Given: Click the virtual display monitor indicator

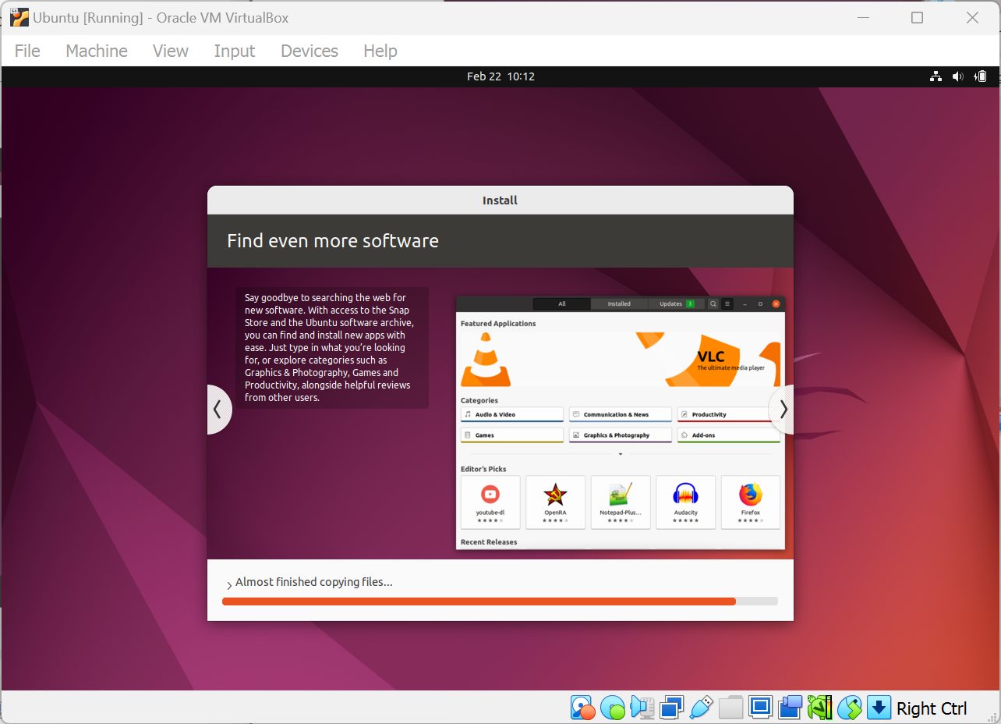Looking at the screenshot, I should [760, 708].
